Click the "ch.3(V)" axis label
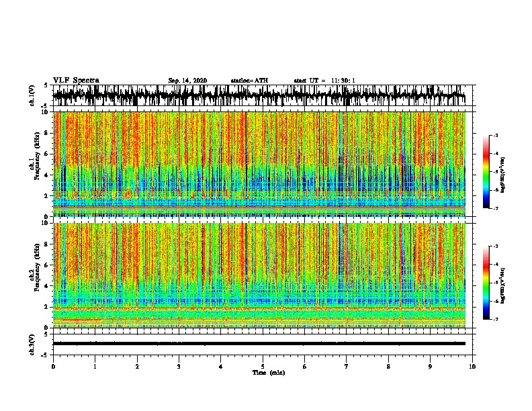This screenshot has height=411, width=532. (x=32, y=345)
